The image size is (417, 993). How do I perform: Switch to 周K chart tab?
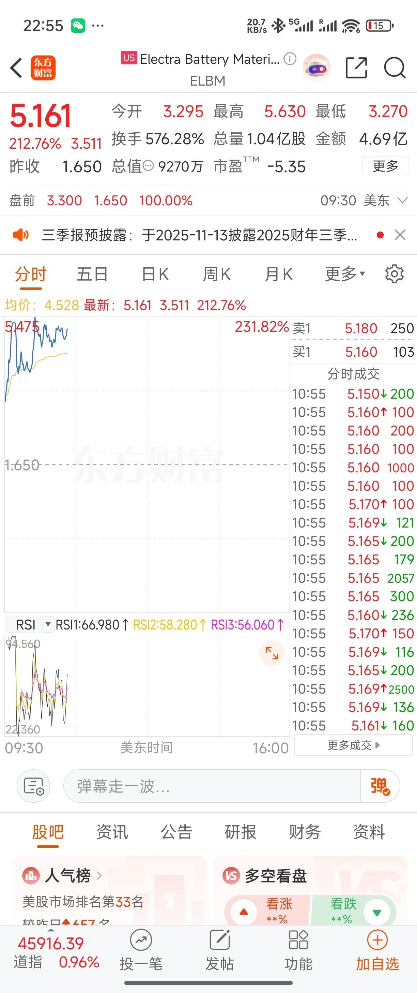[x=217, y=274]
